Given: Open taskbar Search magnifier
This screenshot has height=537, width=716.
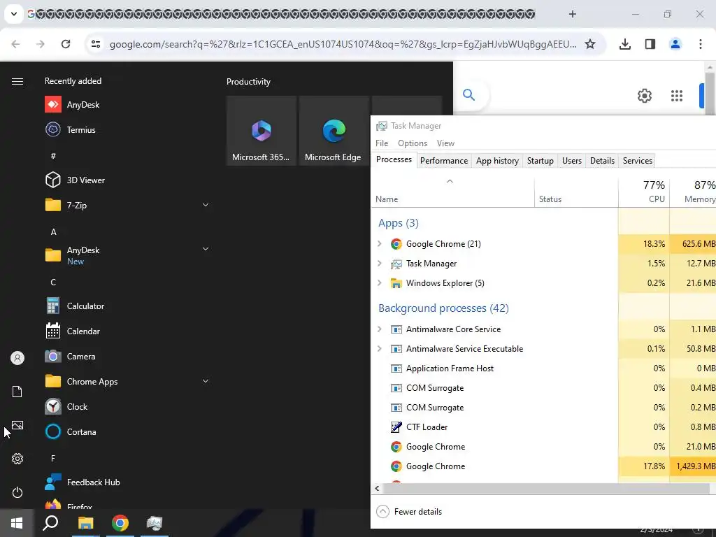Looking at the screenshot, I should coord(50,523).
